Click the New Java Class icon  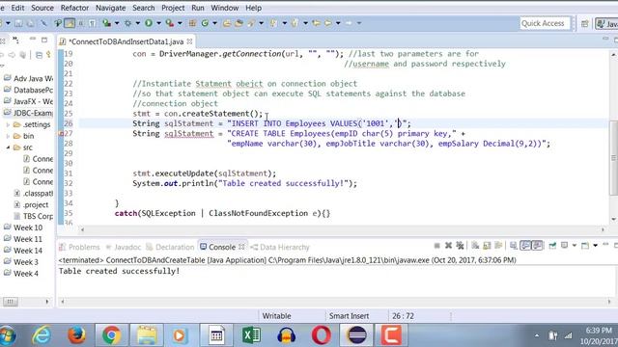[x=205, y=23]
